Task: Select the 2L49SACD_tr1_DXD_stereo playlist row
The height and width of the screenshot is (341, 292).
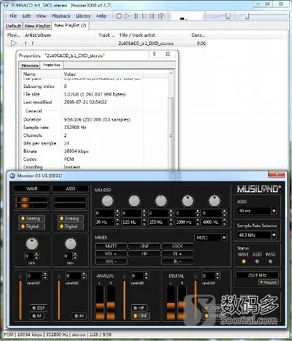Action: click(106, 43)
